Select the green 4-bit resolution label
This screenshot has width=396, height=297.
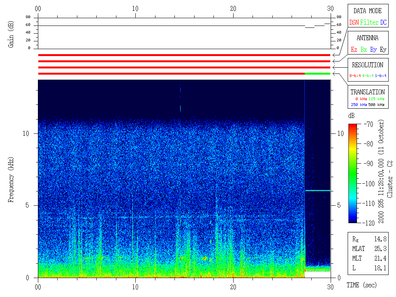(x=368, y=76)
